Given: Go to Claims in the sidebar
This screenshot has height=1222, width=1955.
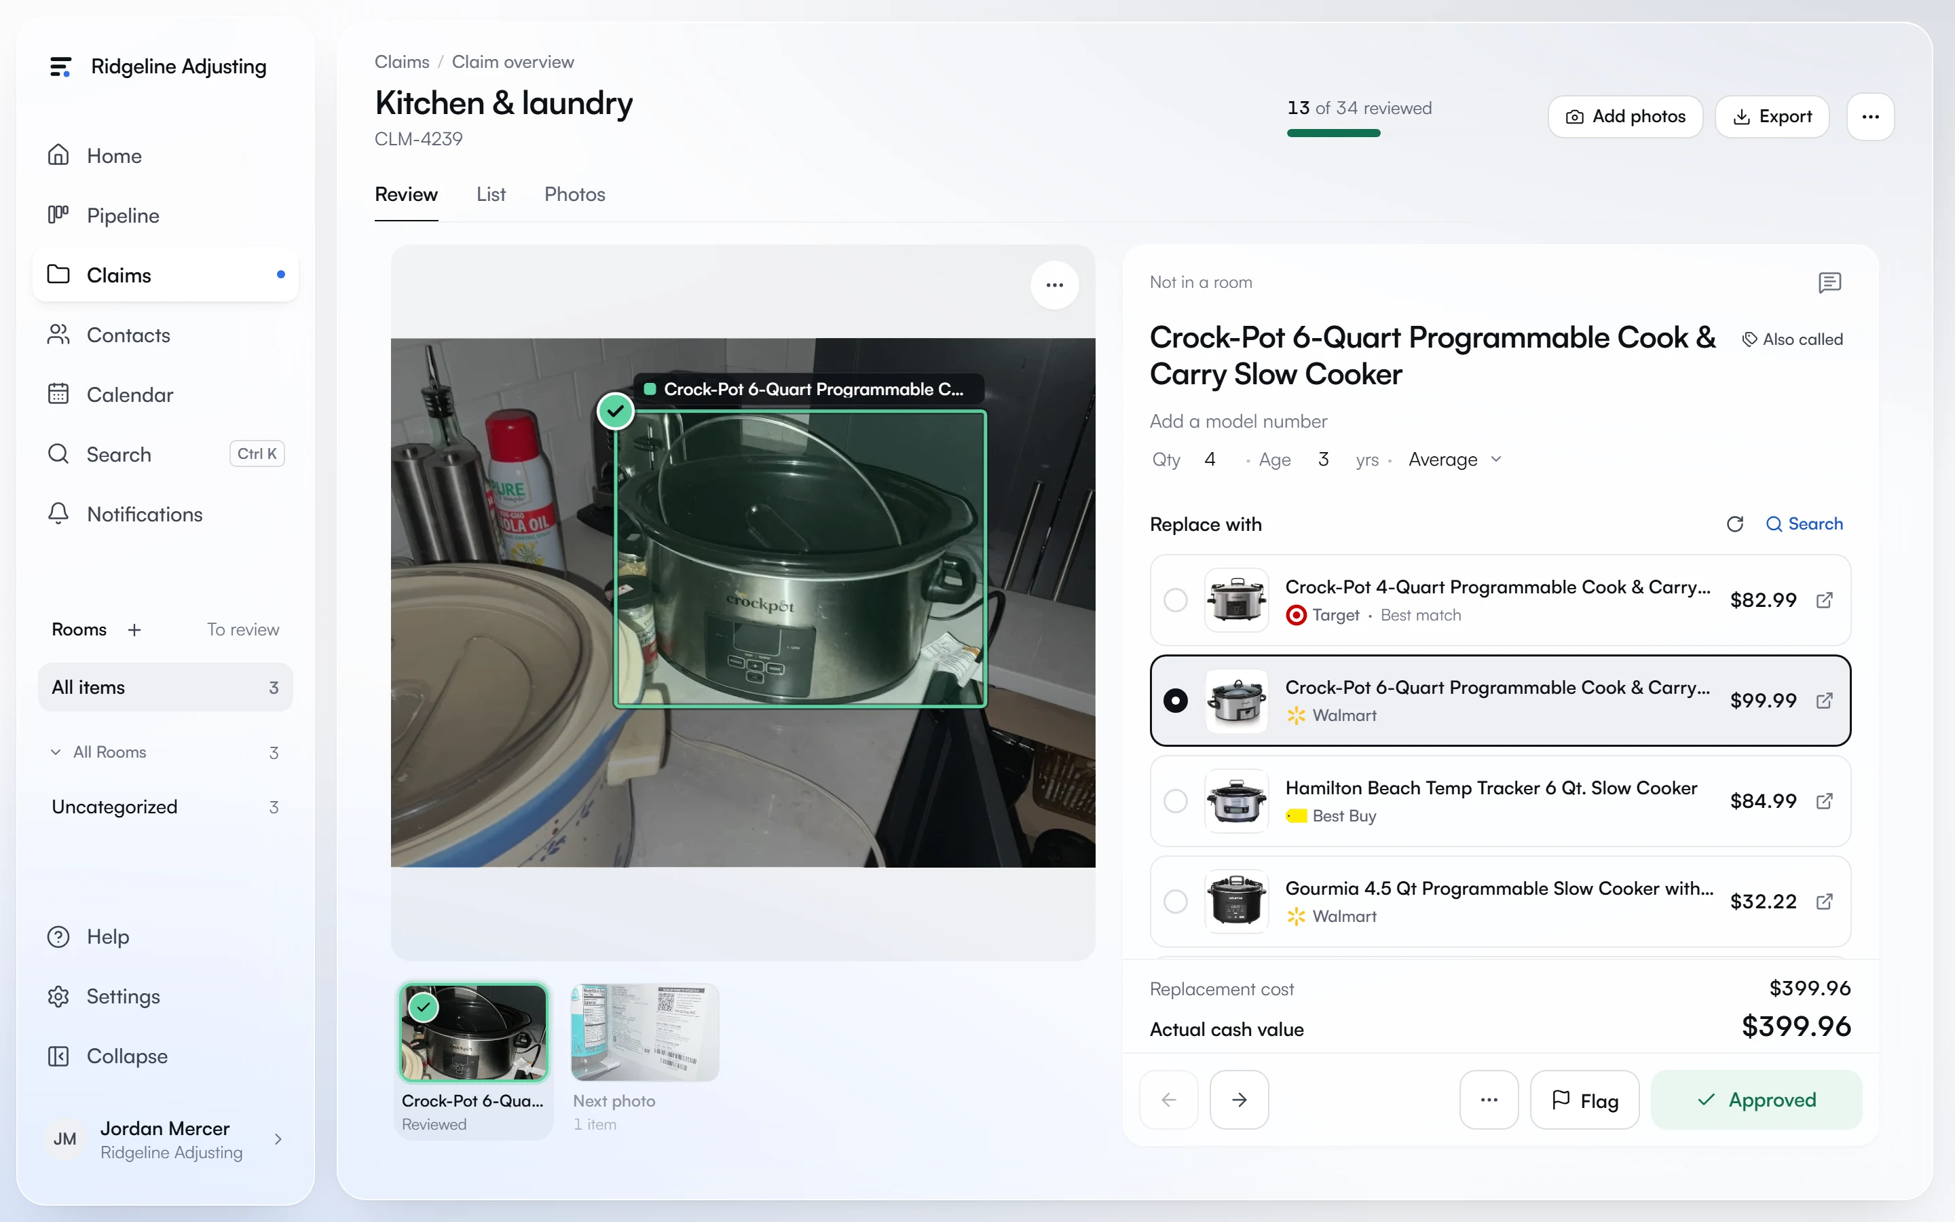Looking at the screenshot, I should click(165, 275).
